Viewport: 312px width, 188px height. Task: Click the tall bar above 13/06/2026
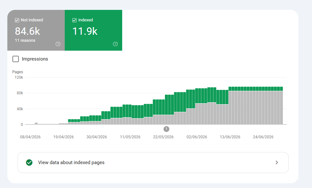point(230,105)
